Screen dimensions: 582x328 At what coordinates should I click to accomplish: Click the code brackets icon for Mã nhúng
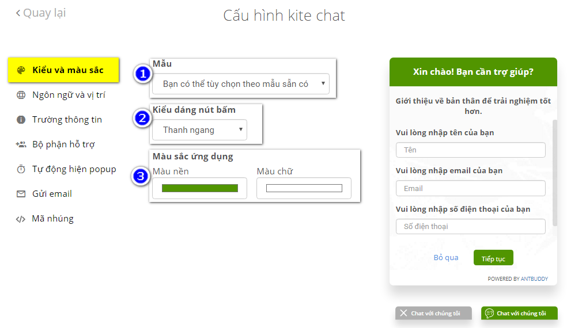coord(21,219)
